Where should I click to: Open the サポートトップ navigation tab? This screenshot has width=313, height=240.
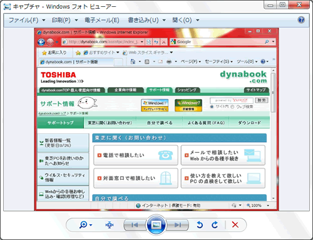[x=61, y=123]
